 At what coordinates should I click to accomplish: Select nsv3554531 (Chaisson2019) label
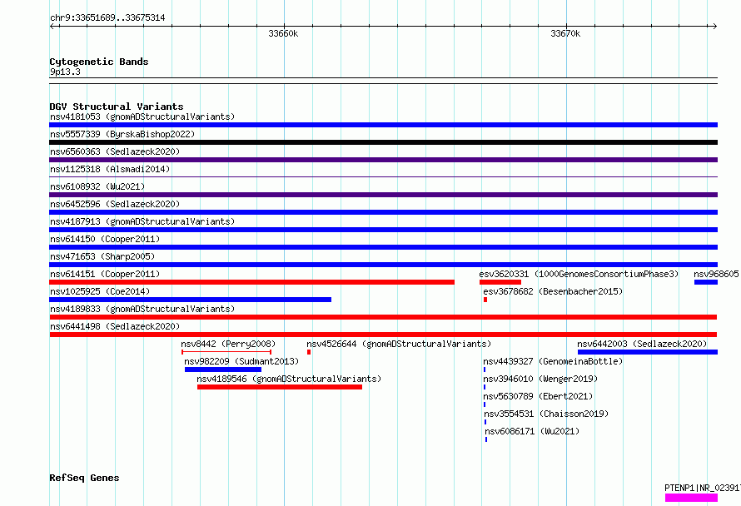(x=546, y=414)
